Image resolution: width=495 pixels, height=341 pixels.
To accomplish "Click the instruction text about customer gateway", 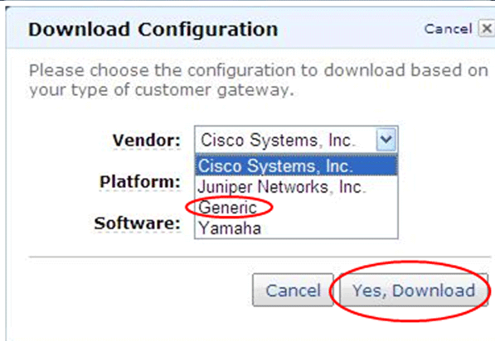I will point(258,80).
